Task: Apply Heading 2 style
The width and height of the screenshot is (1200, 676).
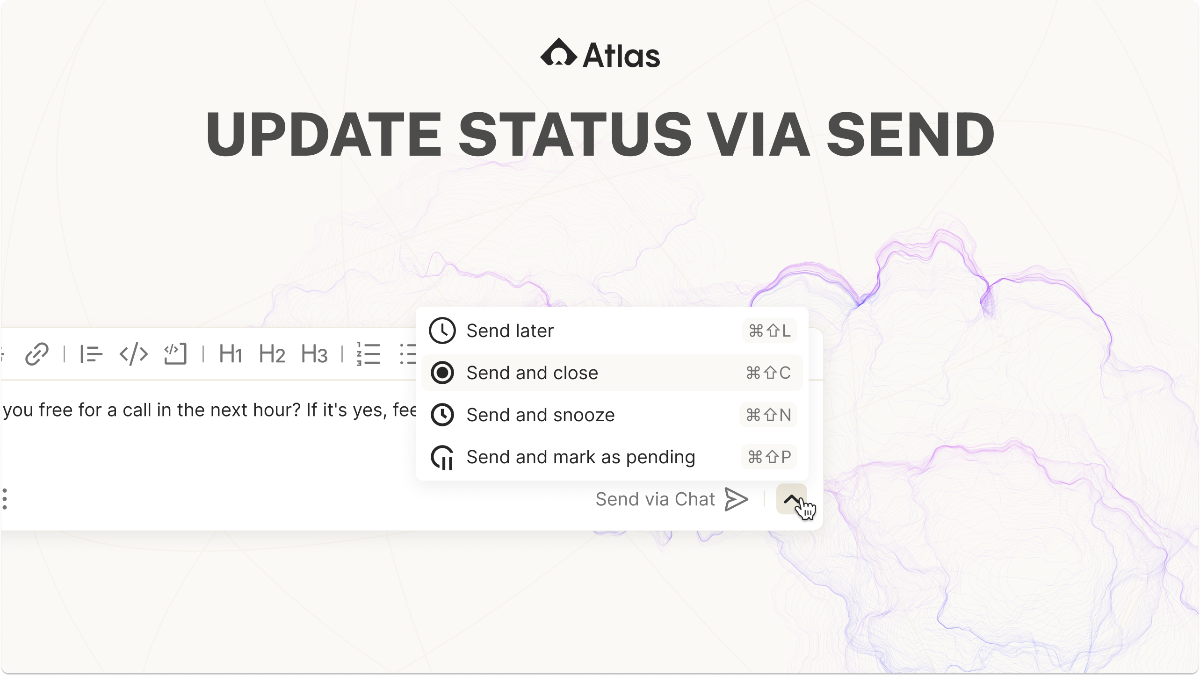Action: pyautogui.click(x=272, y=354)
